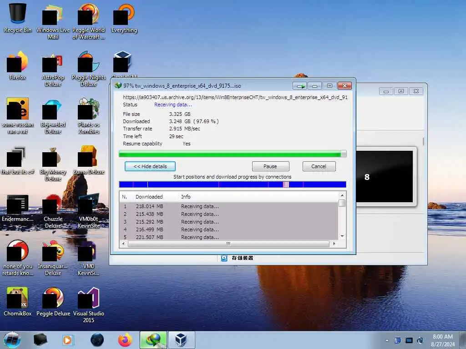Click connection list scroll-down arrow
This screenshot has width=466, height=349.
[342, 236]
